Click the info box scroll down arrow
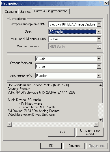This screenshot has height=152, width=110. [101, 120]
